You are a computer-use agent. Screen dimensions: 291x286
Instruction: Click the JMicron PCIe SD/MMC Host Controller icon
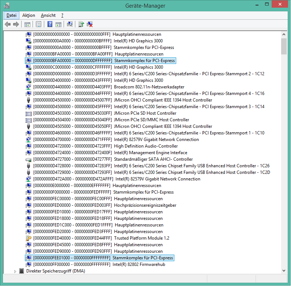point(29,120)
